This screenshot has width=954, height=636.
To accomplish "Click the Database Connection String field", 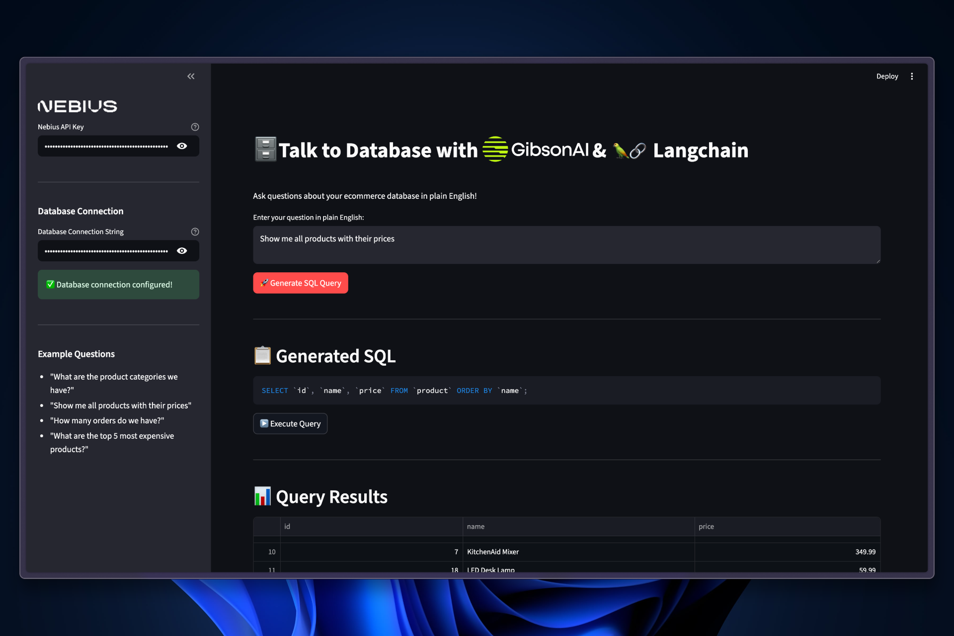I will (106, 251).
